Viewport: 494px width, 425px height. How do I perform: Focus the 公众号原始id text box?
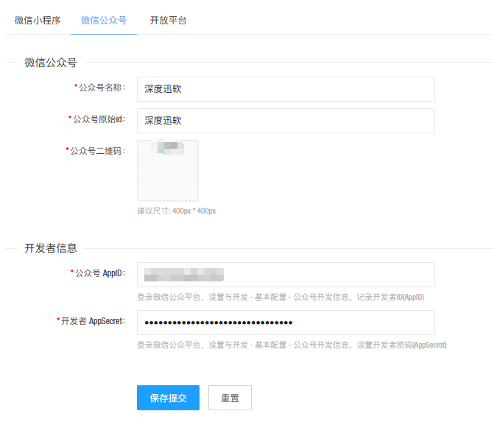pos(286,121)
